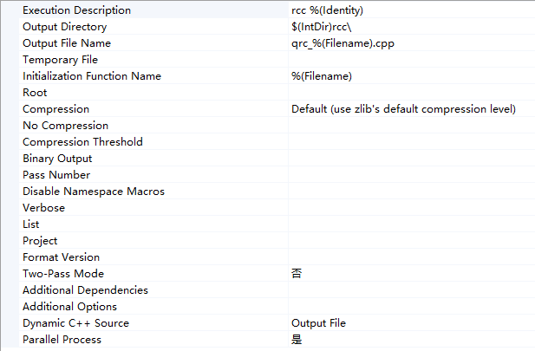Open the Two-Pass Mode value '否'
This screenshot has width=535, height=351.
coord(297,274)
